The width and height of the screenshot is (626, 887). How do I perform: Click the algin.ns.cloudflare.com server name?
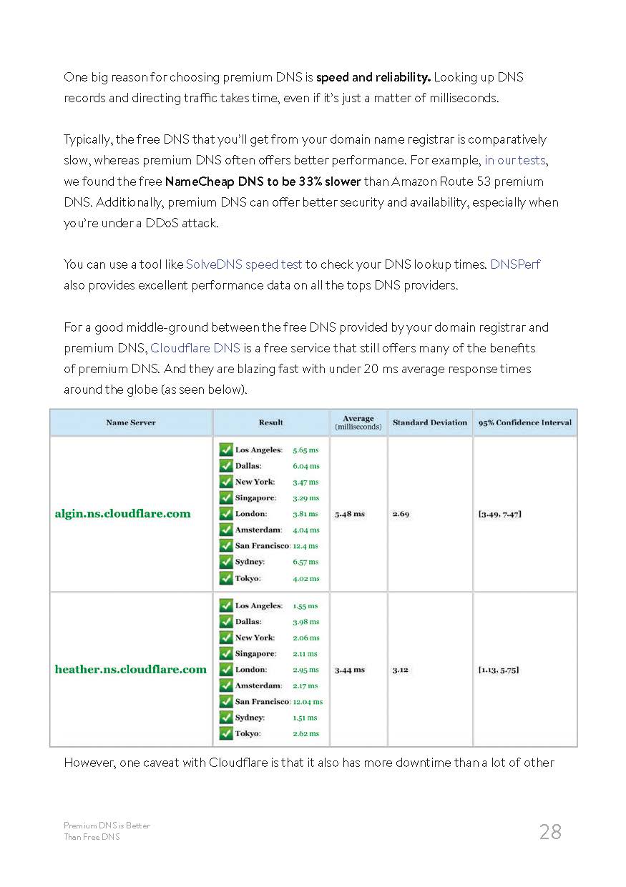[x=122, y=513]
